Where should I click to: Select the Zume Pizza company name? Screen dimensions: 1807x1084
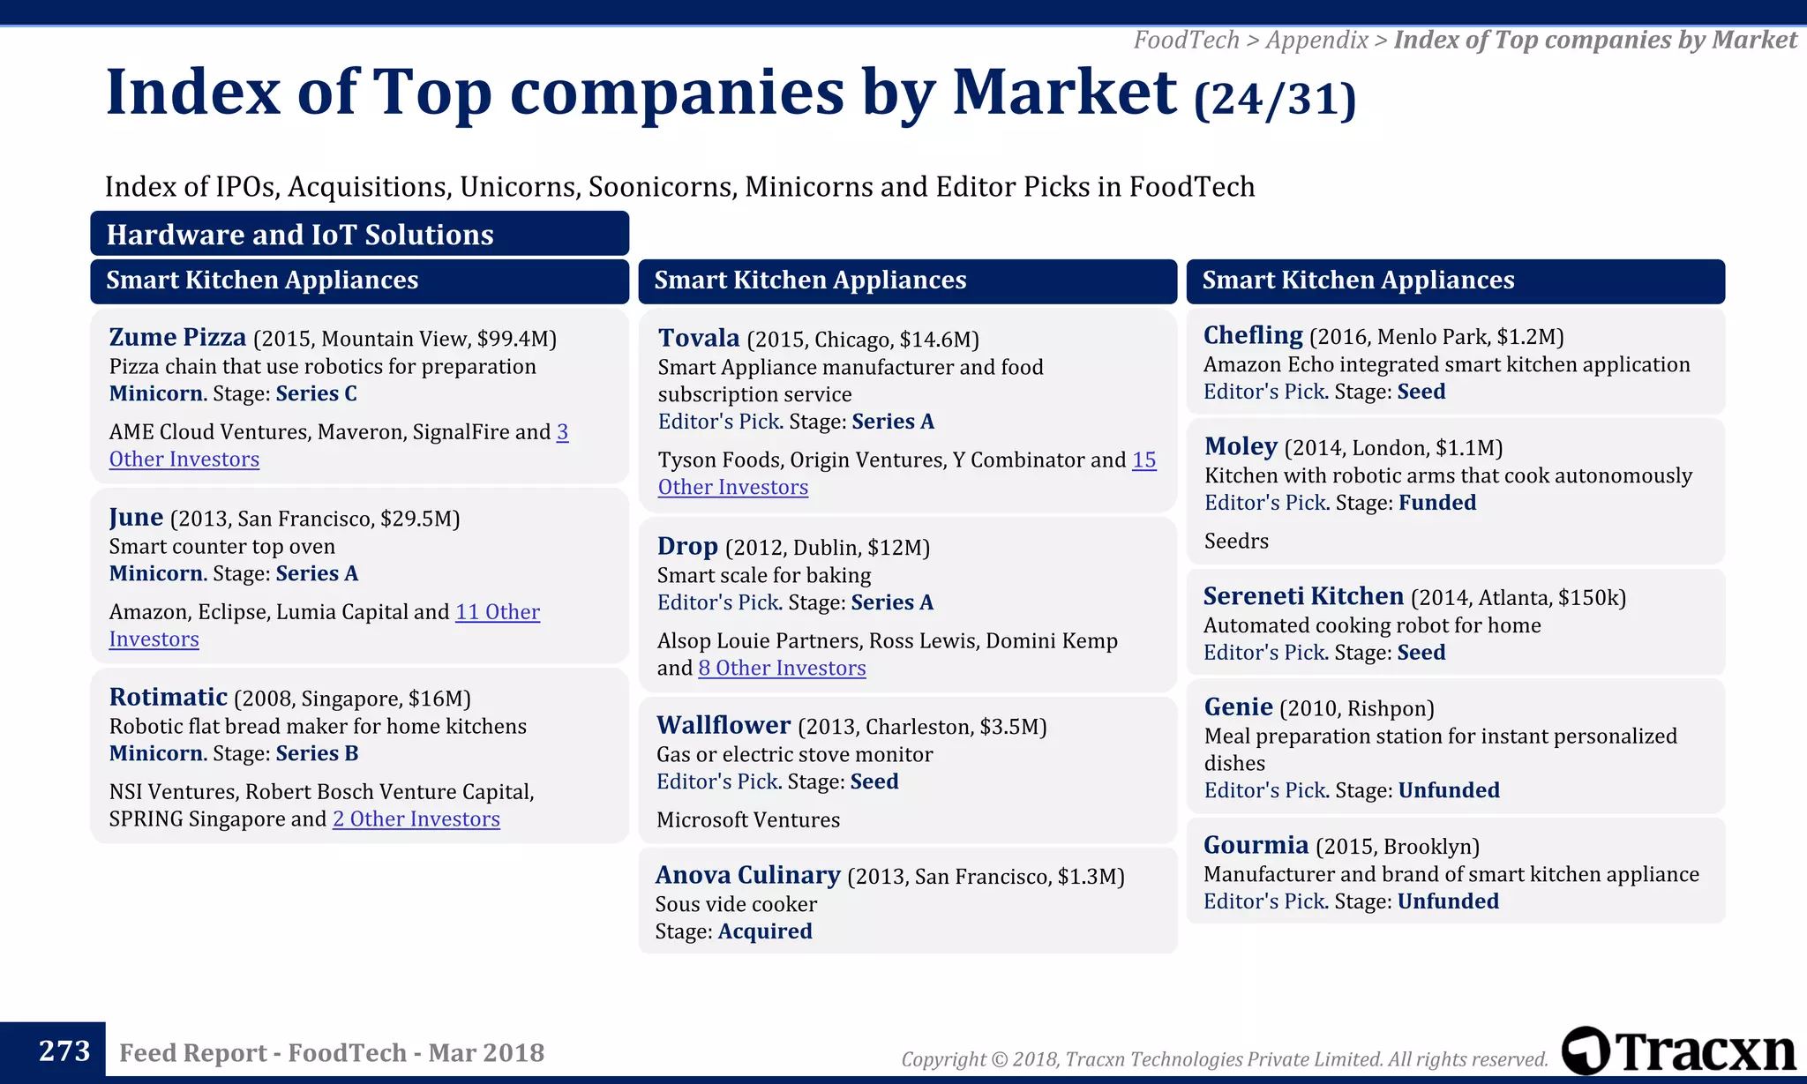[177, 337]
